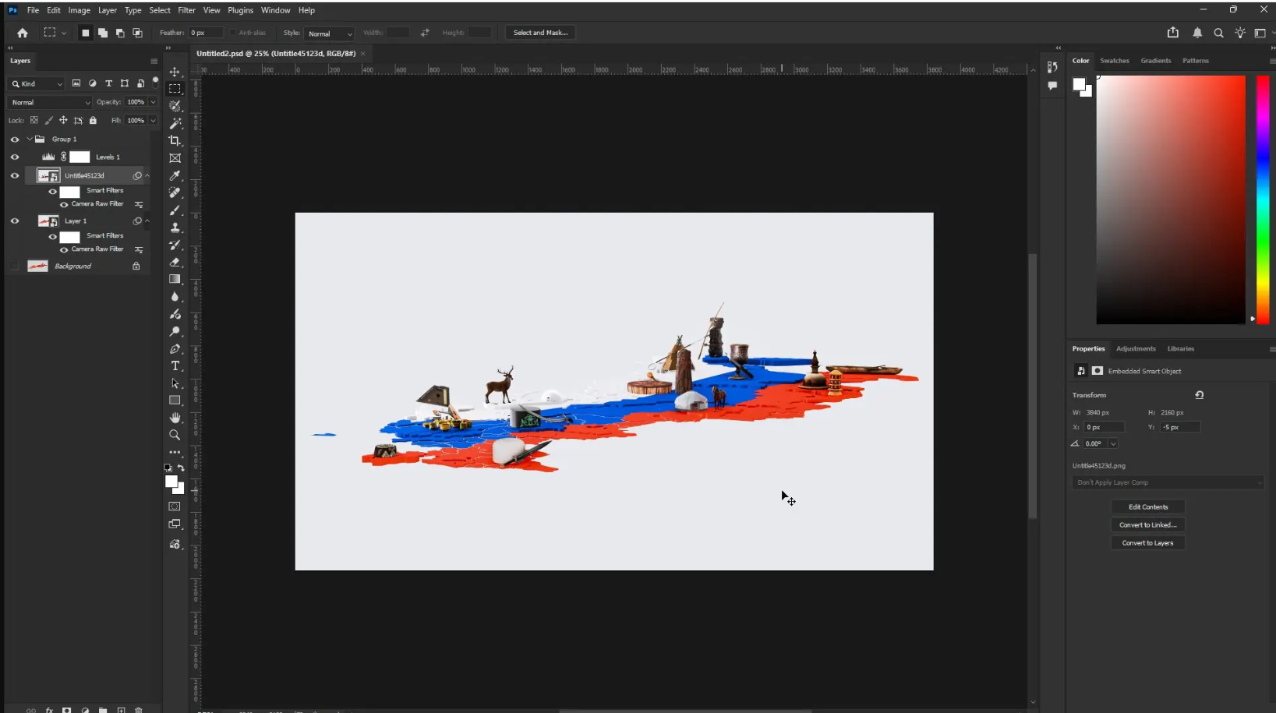Select the Hand tool
This screenshot has width=1276, height=713.
(x=175, y=418)
